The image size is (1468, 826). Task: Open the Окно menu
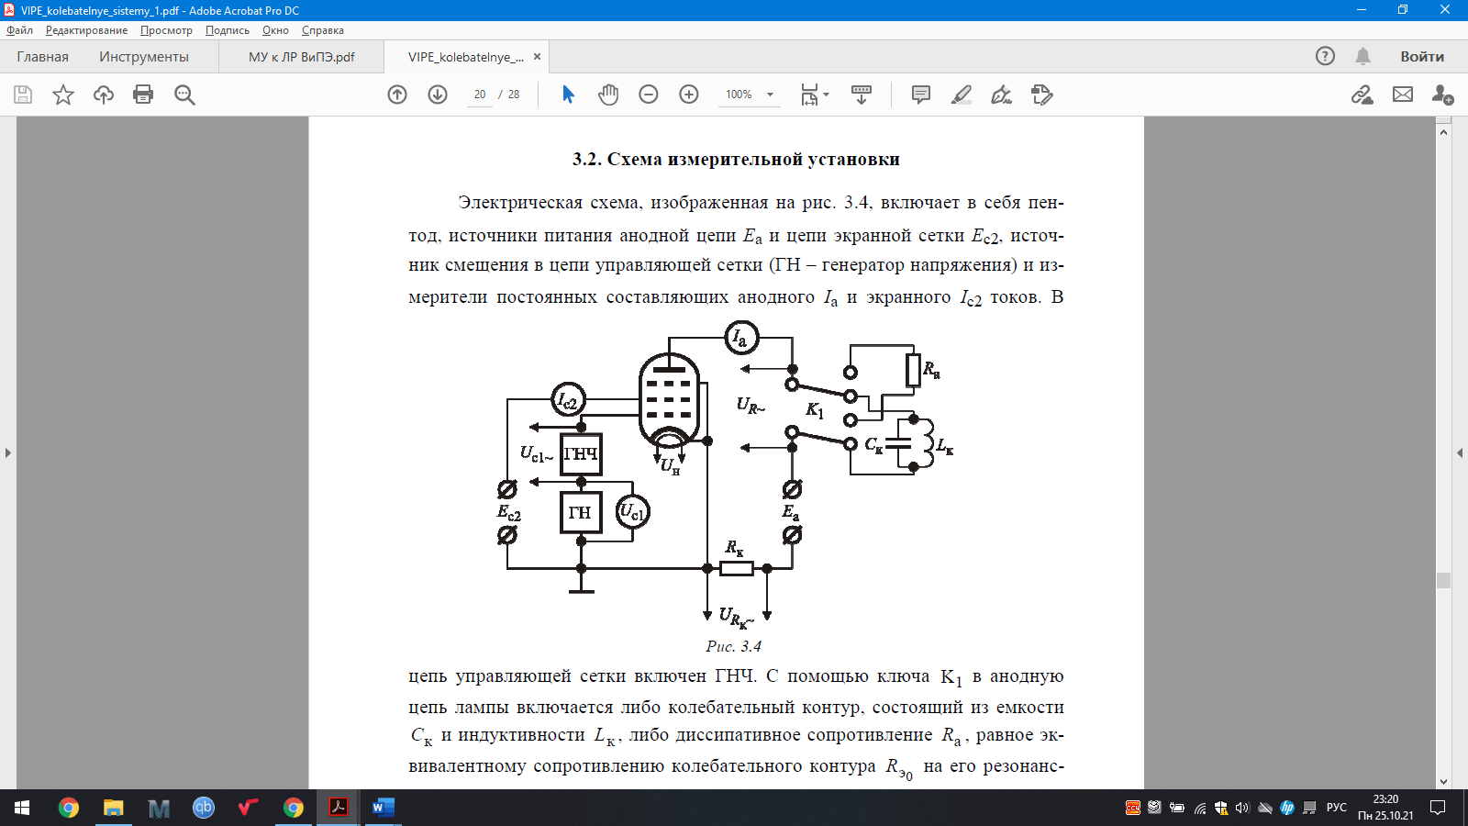pyautogui.click(x=275, y=30)
